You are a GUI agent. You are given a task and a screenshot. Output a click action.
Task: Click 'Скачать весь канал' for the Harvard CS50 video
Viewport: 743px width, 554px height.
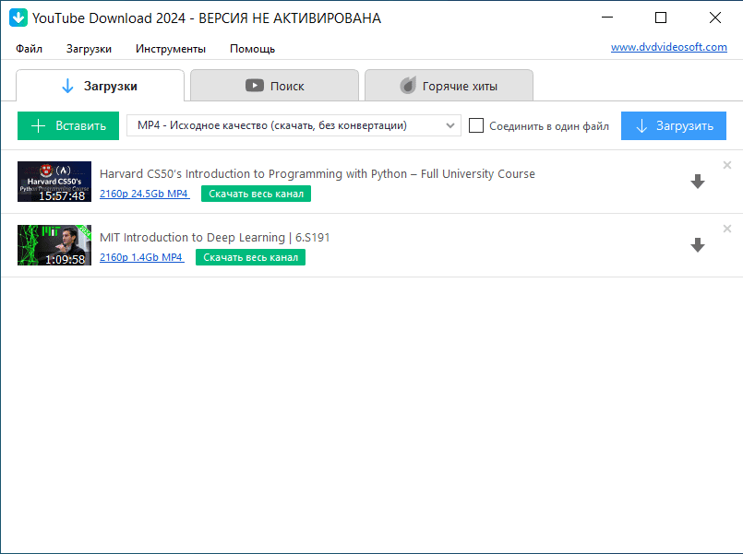click(x=256, y=194)
